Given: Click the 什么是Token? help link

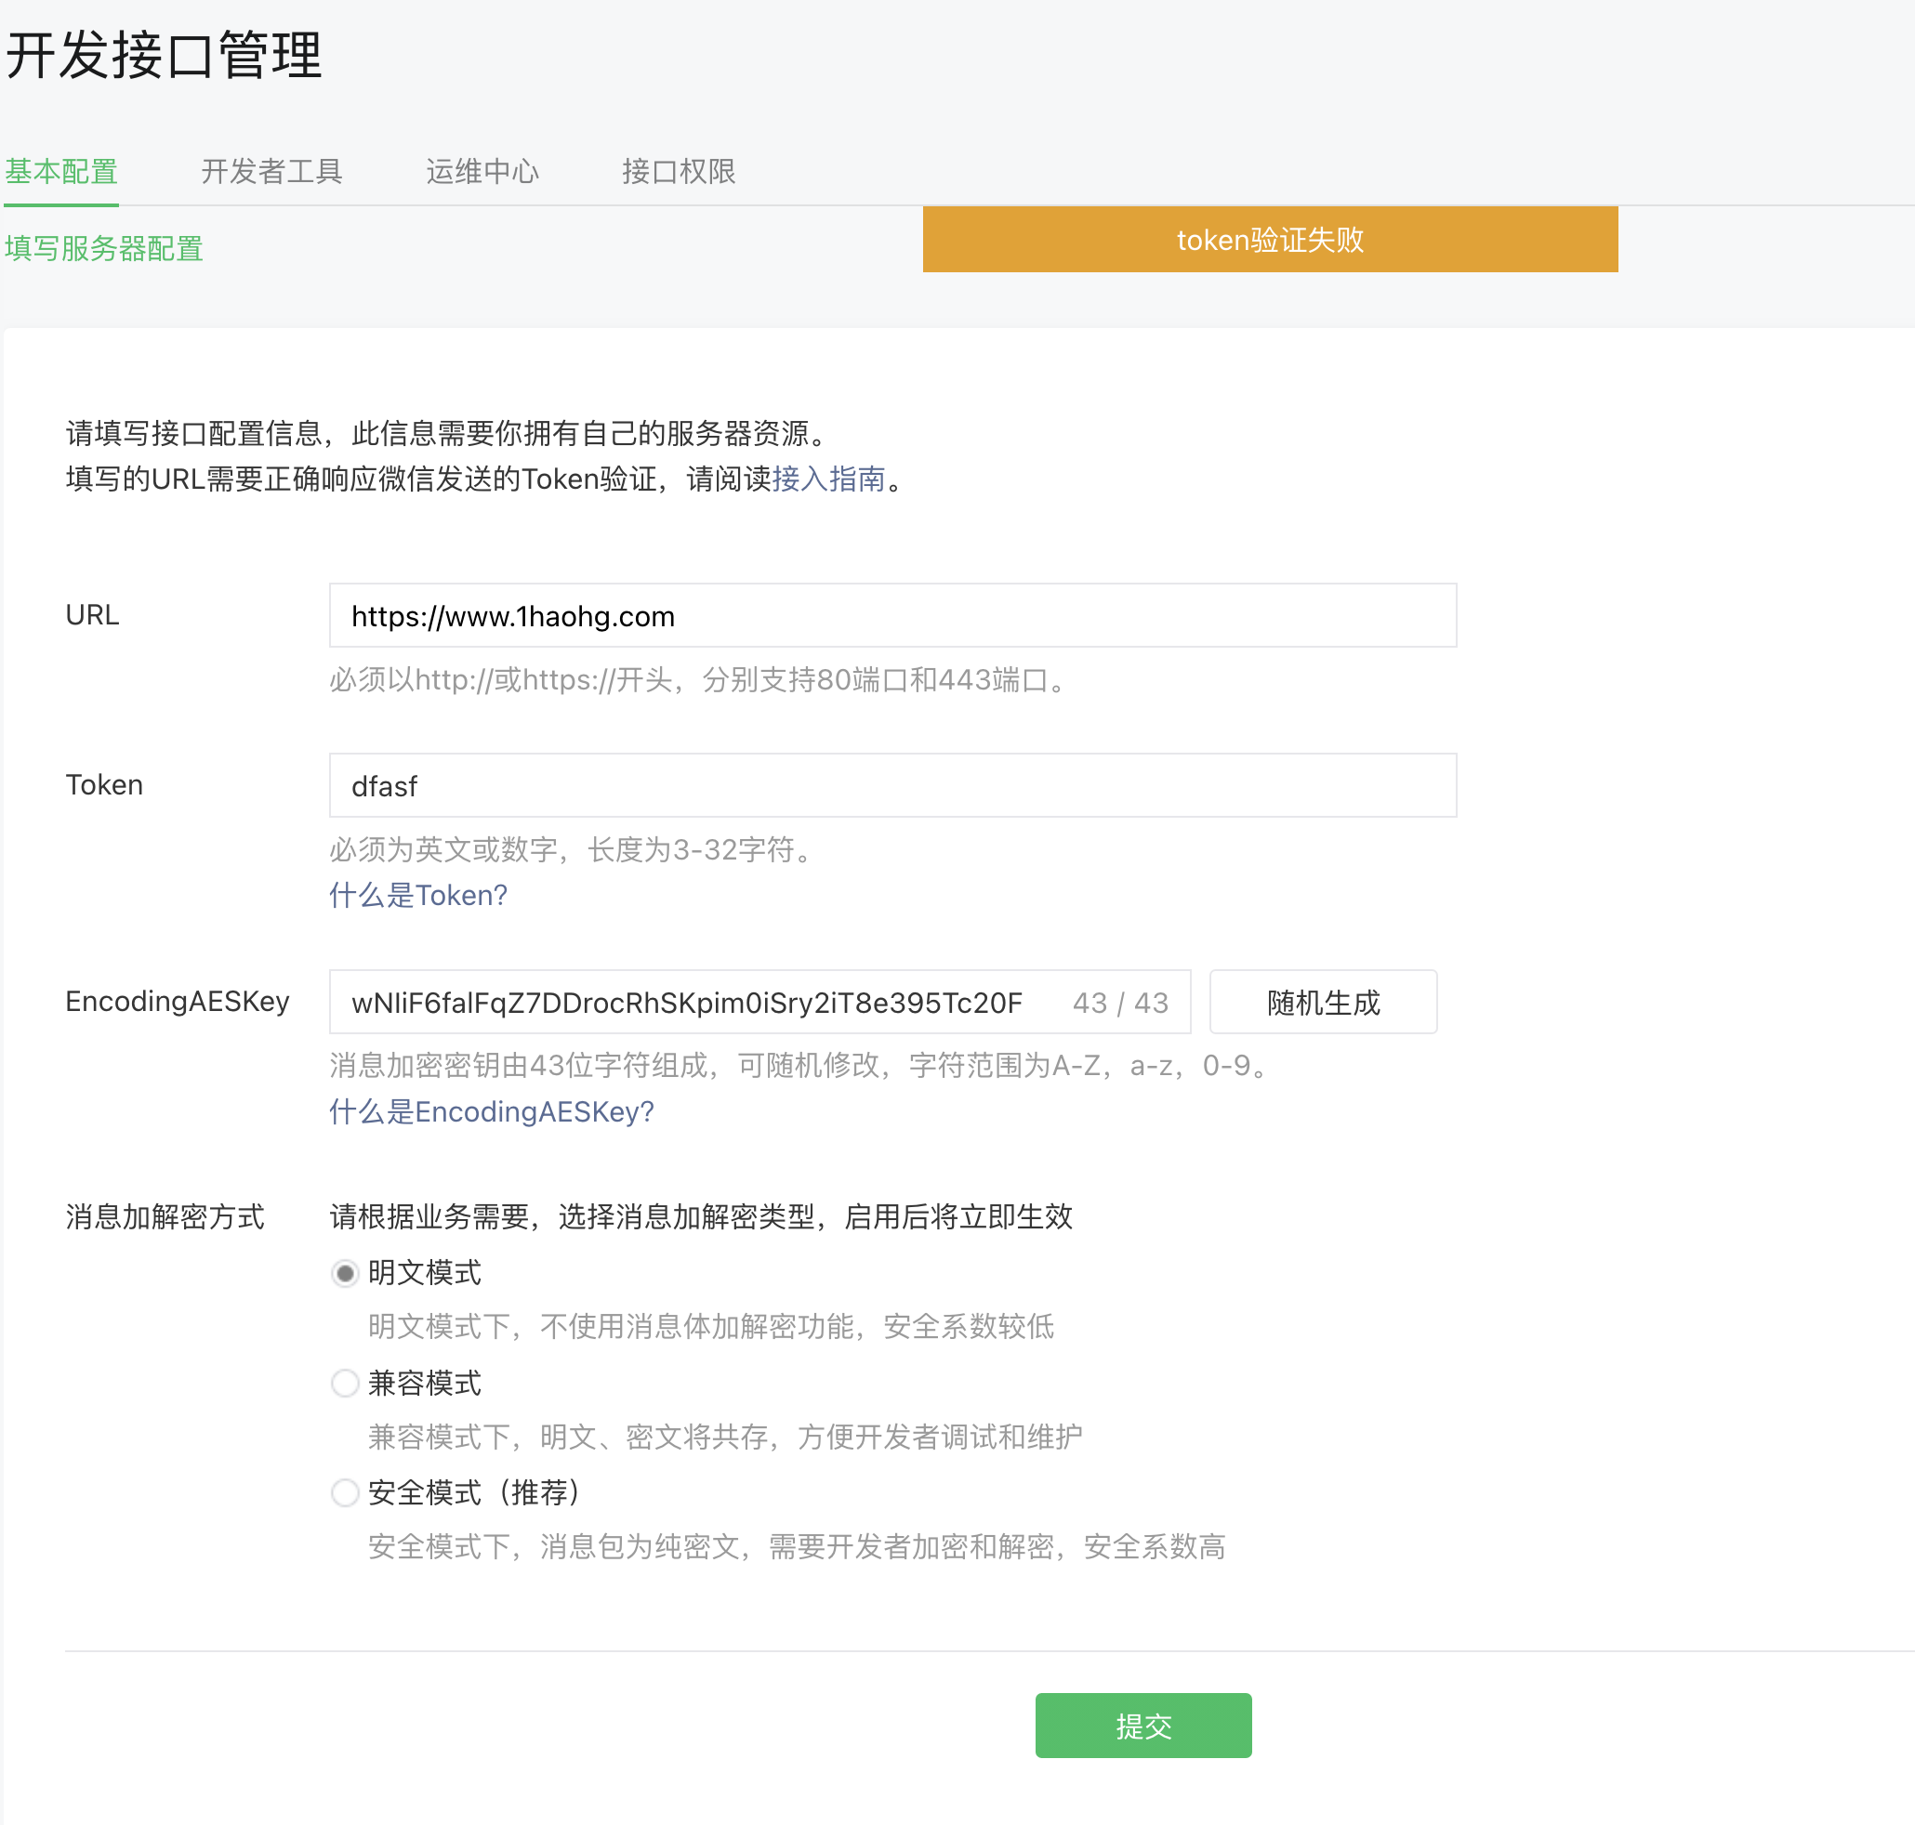Looking at the screenshot, I should click(418, 895).
